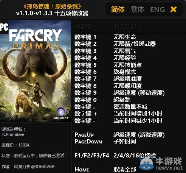
Task: Click the Ubisoft logo on cover
Action: [x=61, y=113]
